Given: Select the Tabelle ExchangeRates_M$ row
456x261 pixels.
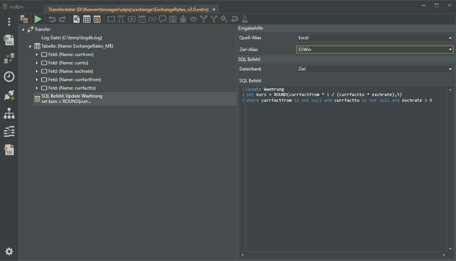Looking at the screenshot, I should (77, 46).
